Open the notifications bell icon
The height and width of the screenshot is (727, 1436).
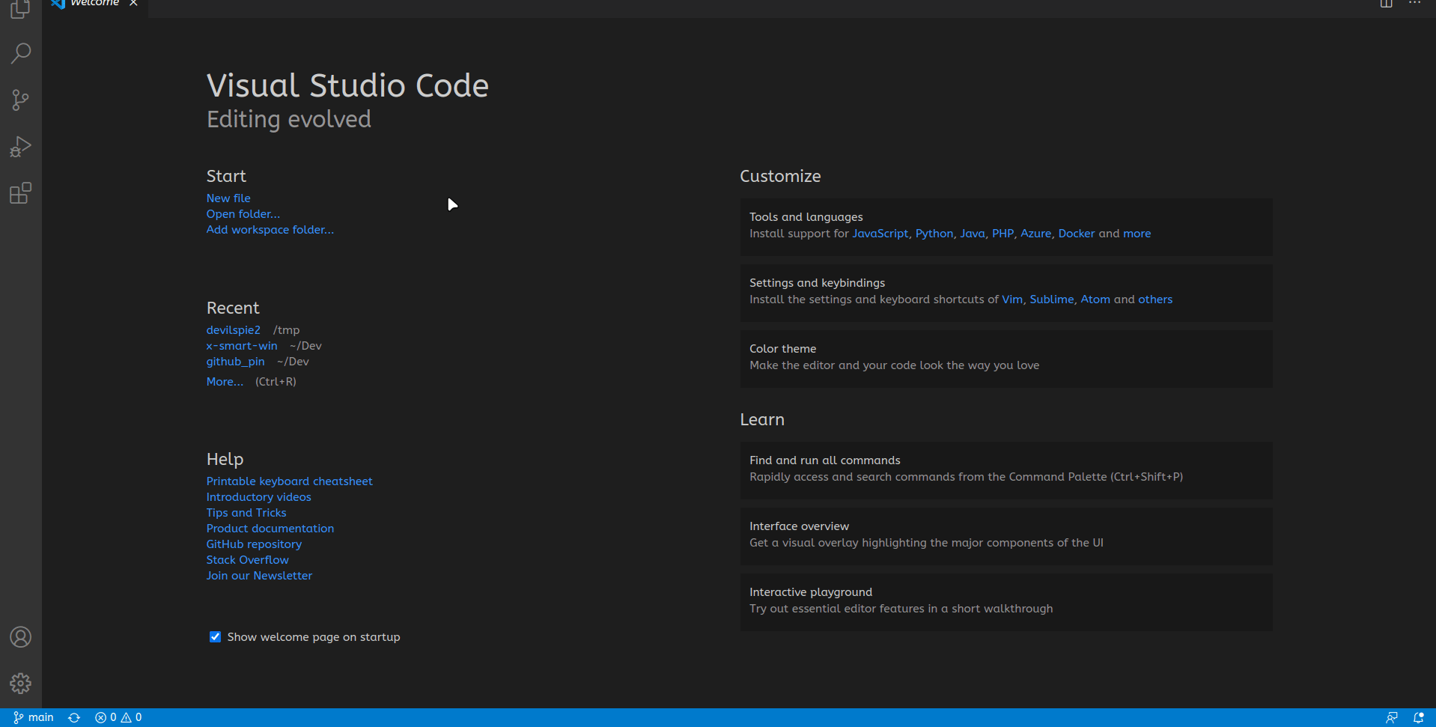pyautogui.click(x=1418, y=717)
